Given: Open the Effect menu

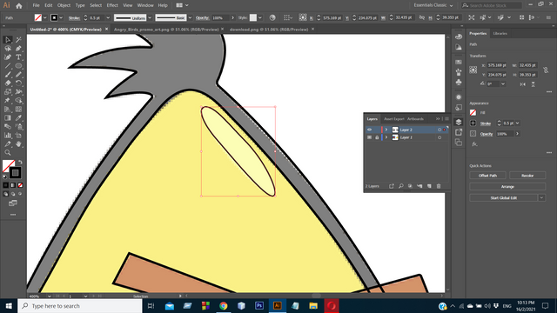Looking at the screenshot, I should [112, 5].
